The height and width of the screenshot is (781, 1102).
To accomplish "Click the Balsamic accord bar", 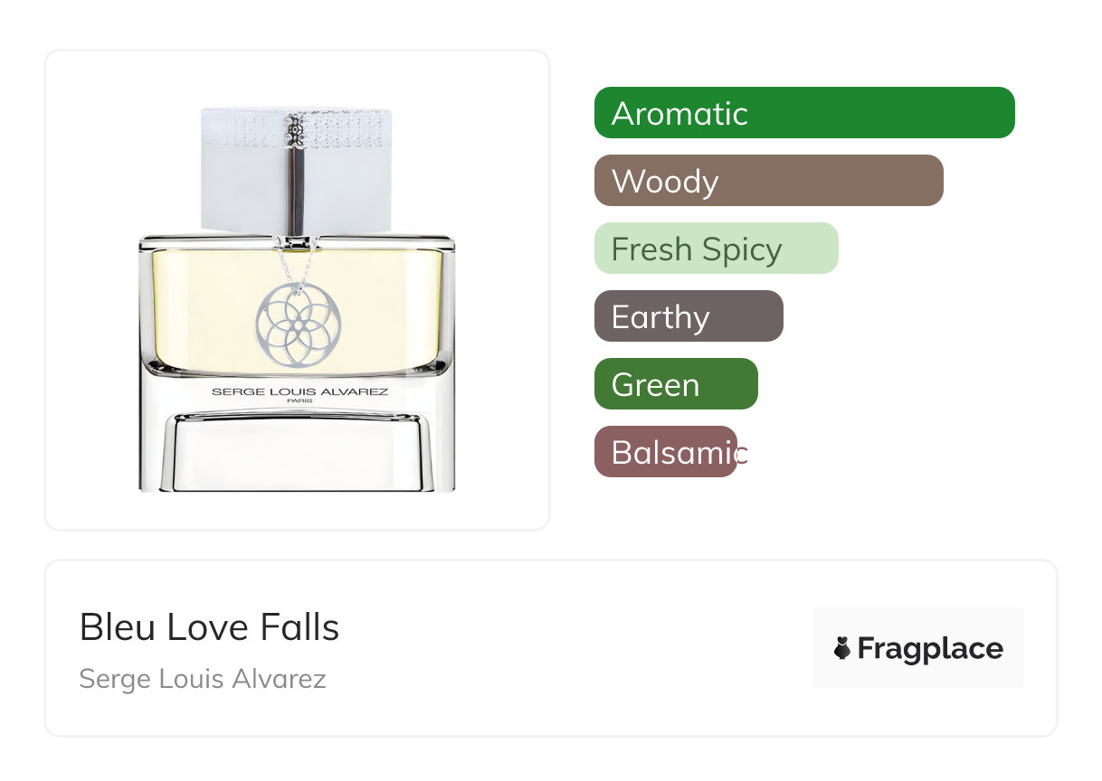I will [x=666, y=452].
